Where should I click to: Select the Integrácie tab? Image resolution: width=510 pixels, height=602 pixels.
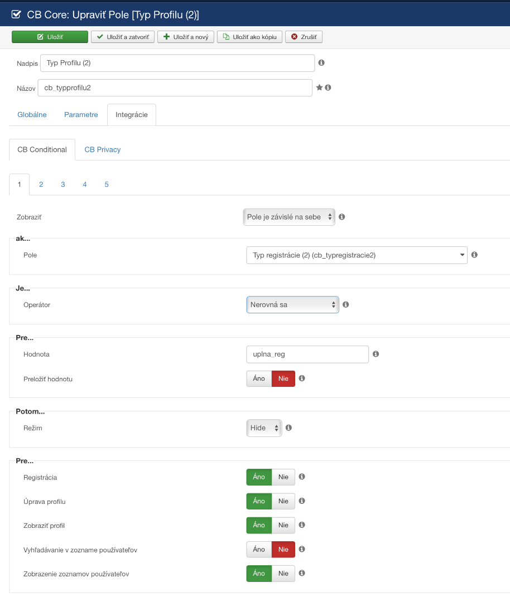pos(132,114)
